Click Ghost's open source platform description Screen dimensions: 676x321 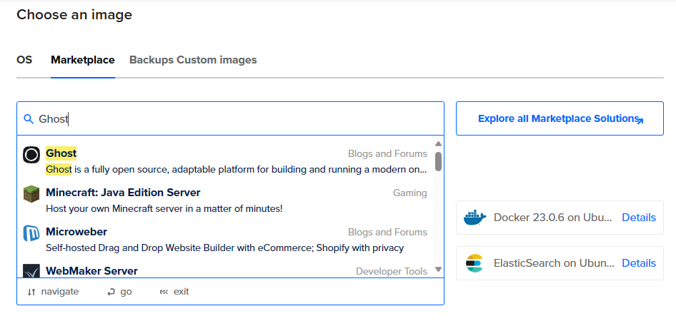pyautogui.click(x=237, y=170)
